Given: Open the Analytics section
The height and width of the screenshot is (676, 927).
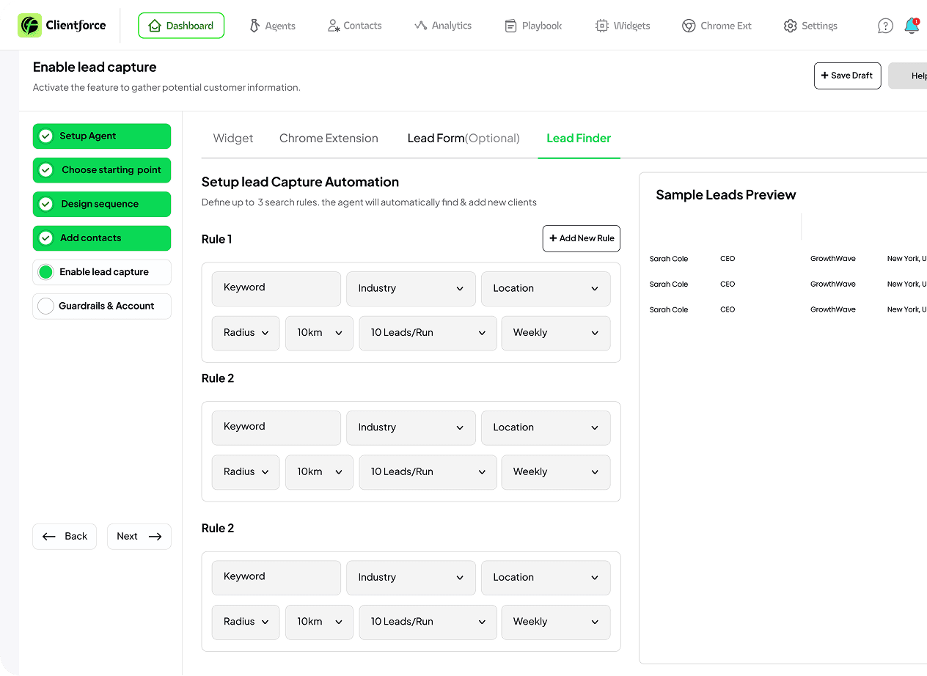Looking at the screenshot, I should (x=443, y=26).
